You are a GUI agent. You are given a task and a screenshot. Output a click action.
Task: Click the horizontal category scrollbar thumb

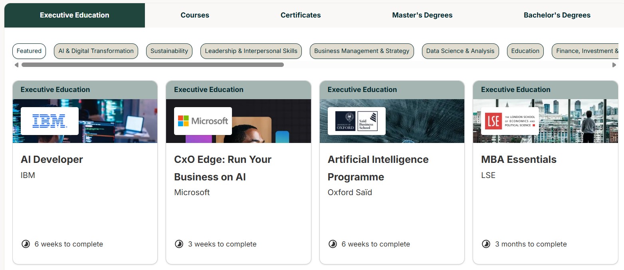click(x=153, y=65)
